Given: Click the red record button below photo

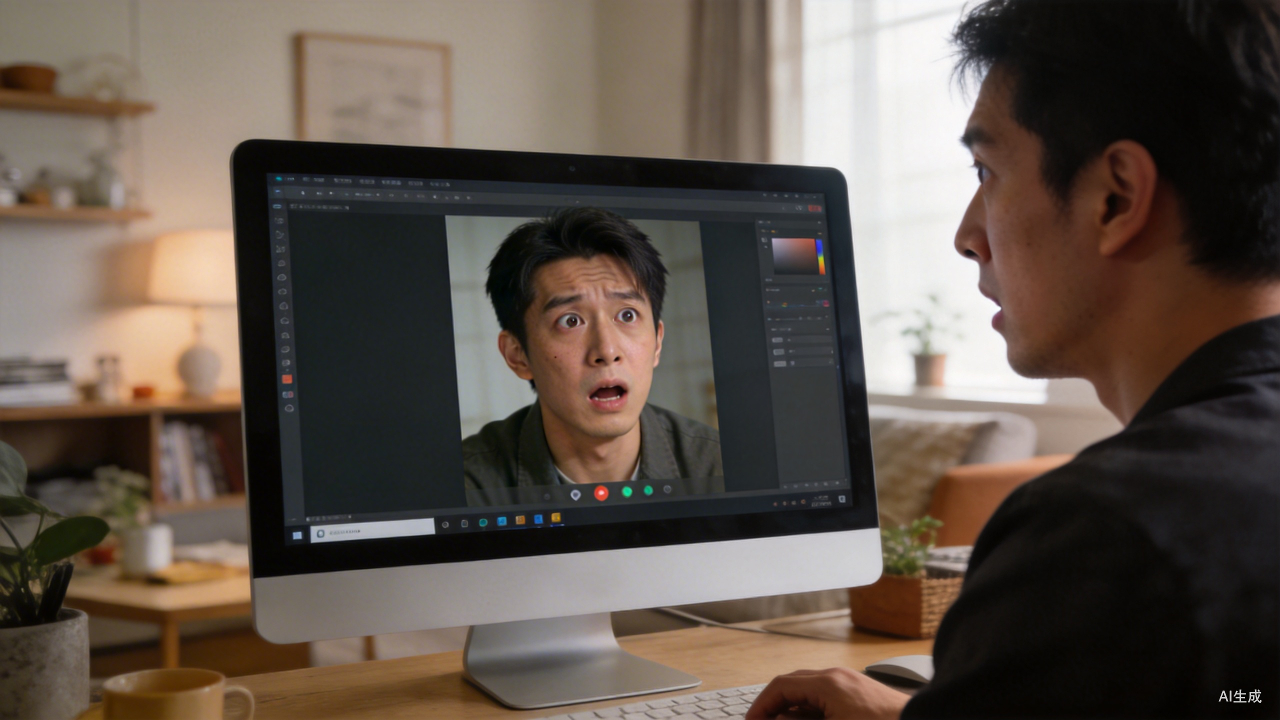Looking at the screenshot, I should pyautogui.click(x=601, y=493).
